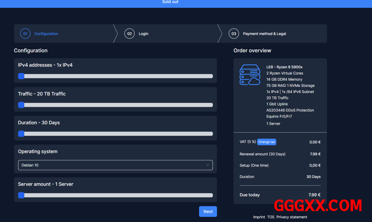372x222 pixels.
Task: Click the server cloud icon in Order overview
Action: 250,75
